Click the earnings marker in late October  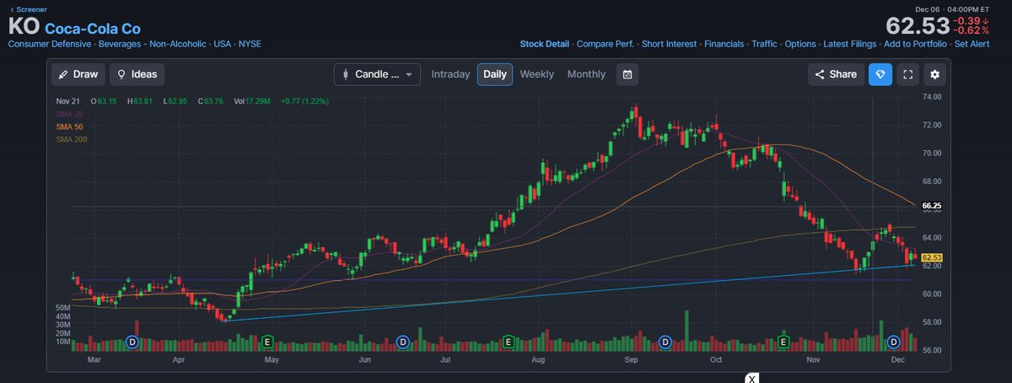783,342
